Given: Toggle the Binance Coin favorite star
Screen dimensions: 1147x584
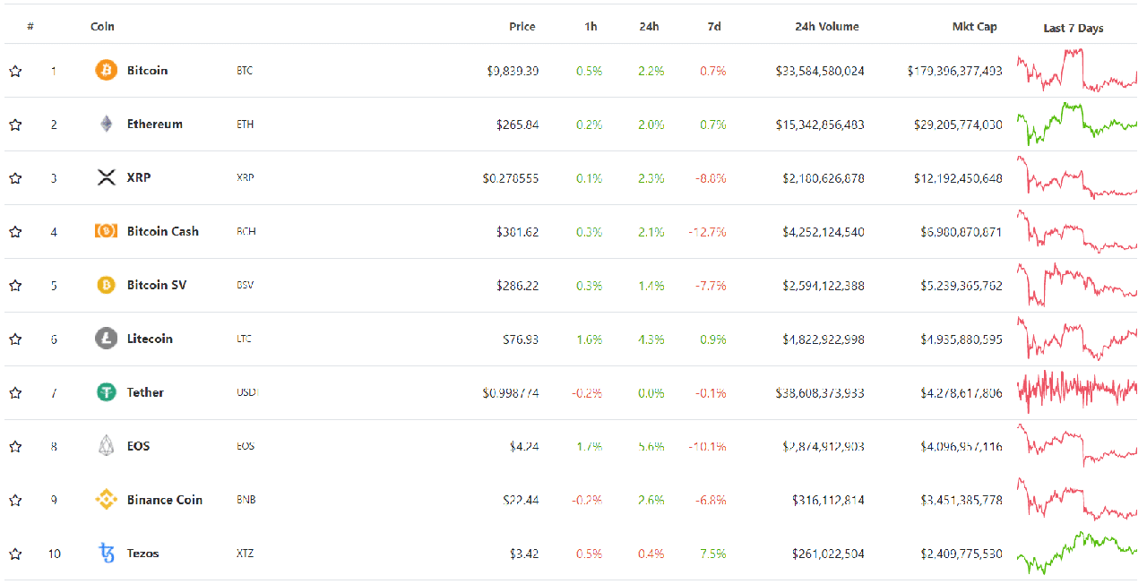Looking at the screenshot, I should click(x=15, y=501).
